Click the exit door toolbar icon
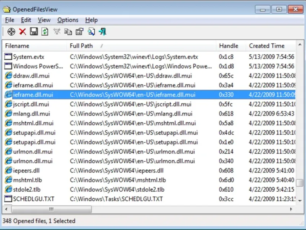 click(x=103, y=31)
